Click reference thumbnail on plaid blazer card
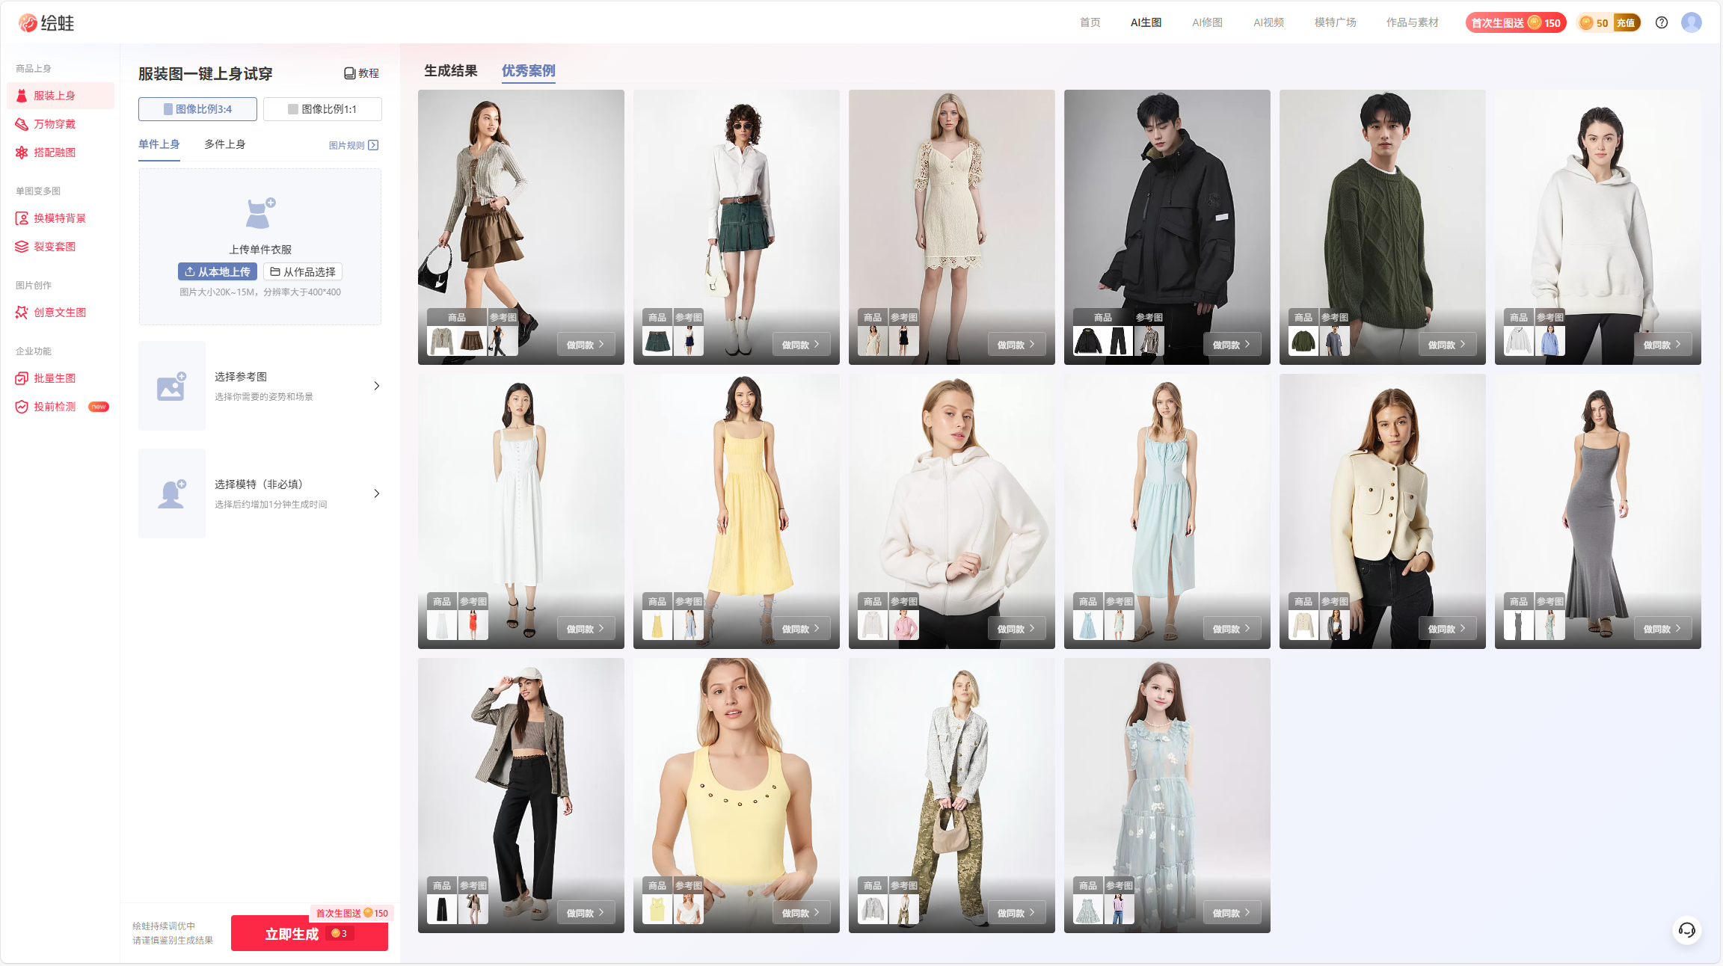Screen dimensions: 1723x966 (x=473, y=909)
